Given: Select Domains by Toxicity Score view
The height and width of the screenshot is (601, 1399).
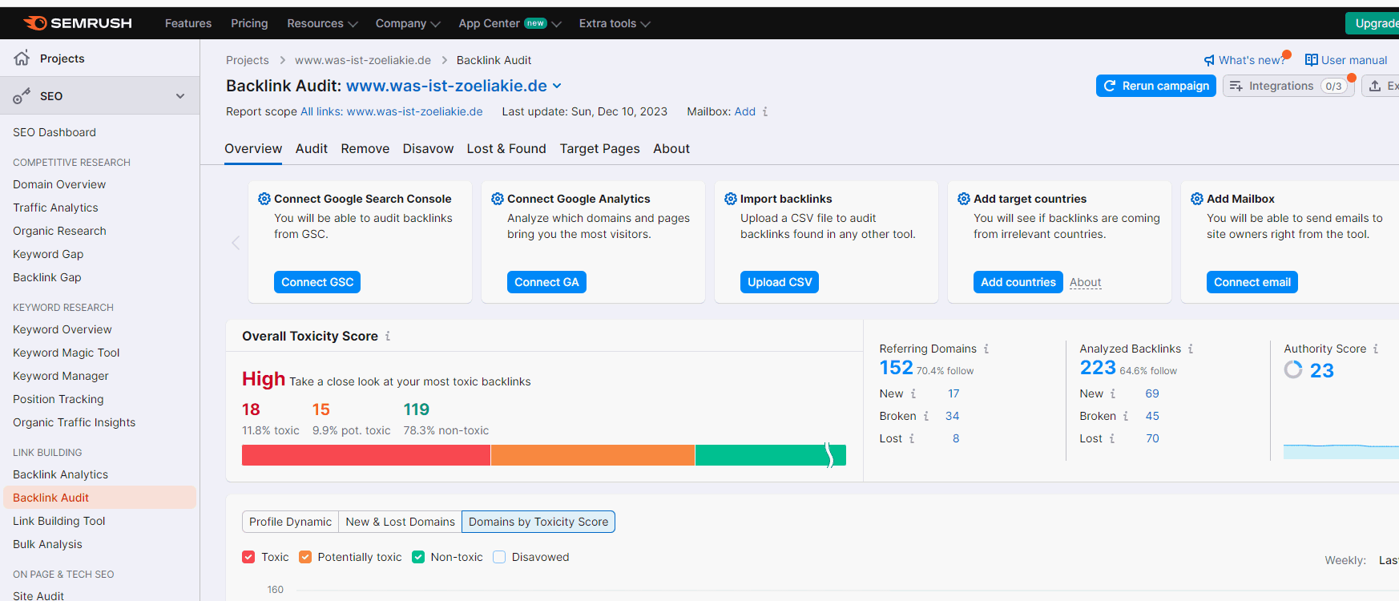Looking at the screenshot, I should [x=538, y=522].
